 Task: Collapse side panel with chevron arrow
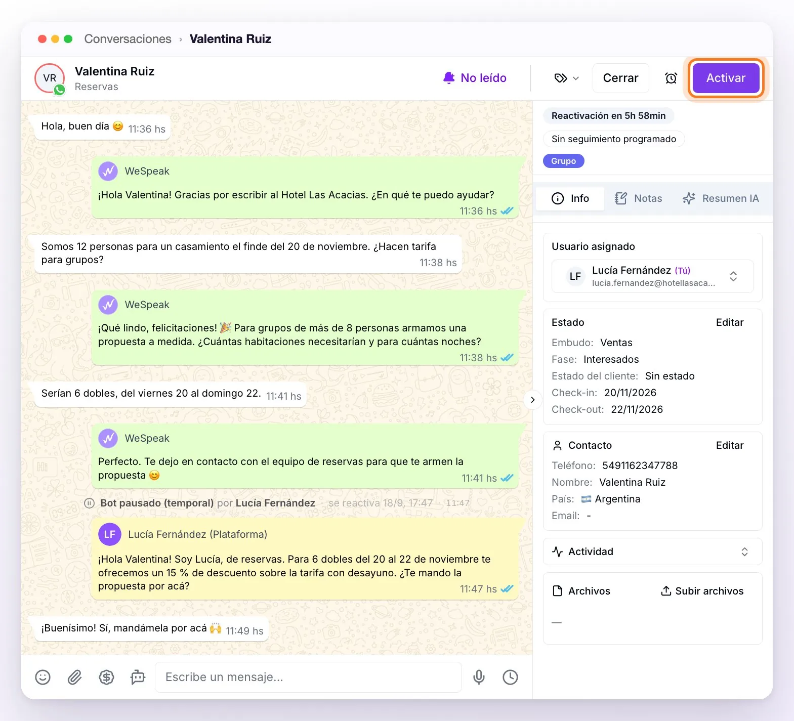click(x=532, y=400)
